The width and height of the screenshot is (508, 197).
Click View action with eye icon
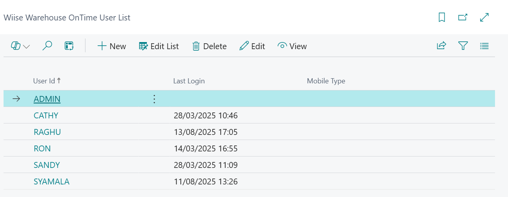click(292, 46)
